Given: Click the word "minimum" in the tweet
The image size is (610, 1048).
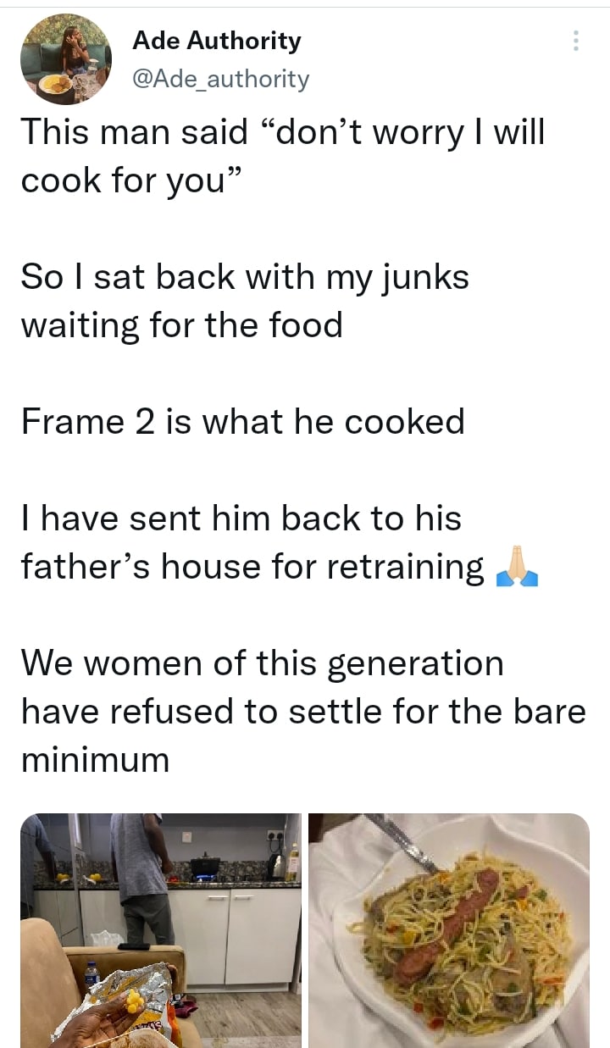Looking at the screenshot, I should pyautogui.click(x=95, y=759).
